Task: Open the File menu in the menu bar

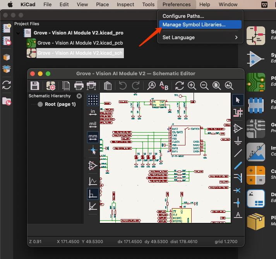Action: coord(48,4)
